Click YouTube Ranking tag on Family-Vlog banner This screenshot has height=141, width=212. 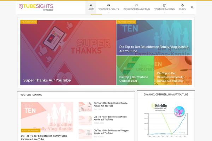pos(126,22)
